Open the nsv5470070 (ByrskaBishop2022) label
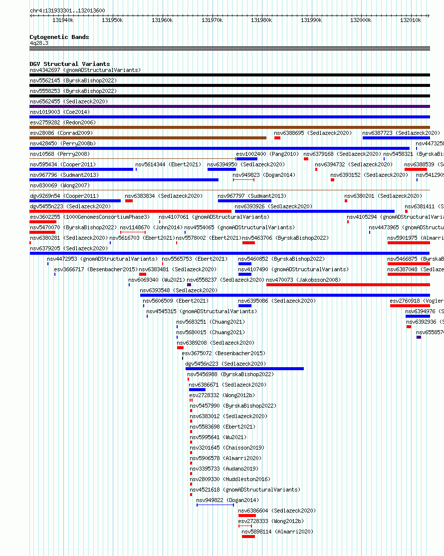 point(73,227)
